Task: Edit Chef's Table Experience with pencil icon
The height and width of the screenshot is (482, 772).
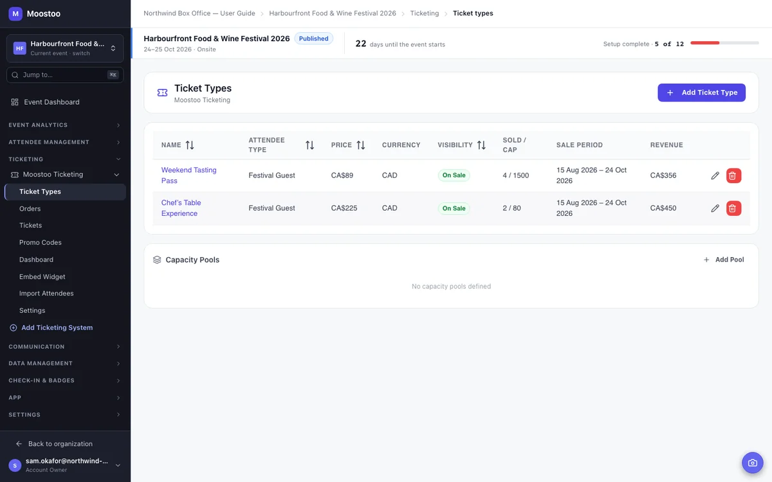Action: [715, 208]
